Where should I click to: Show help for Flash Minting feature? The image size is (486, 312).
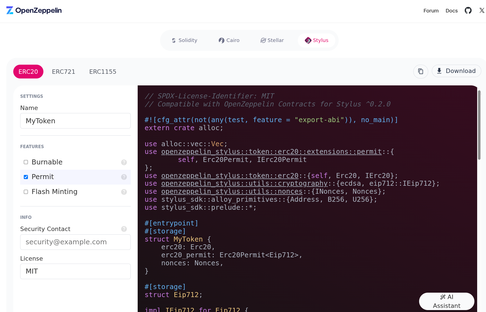pos(124,192)
